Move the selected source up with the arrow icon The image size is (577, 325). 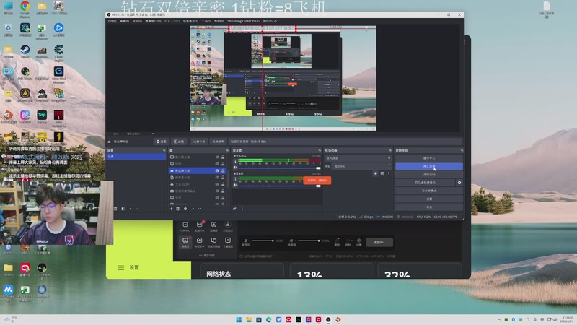pos(193,209)
